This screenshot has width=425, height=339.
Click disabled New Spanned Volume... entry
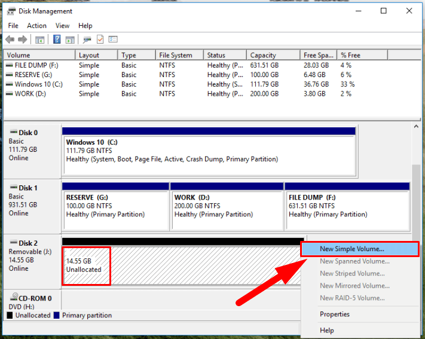click(360, 261)
